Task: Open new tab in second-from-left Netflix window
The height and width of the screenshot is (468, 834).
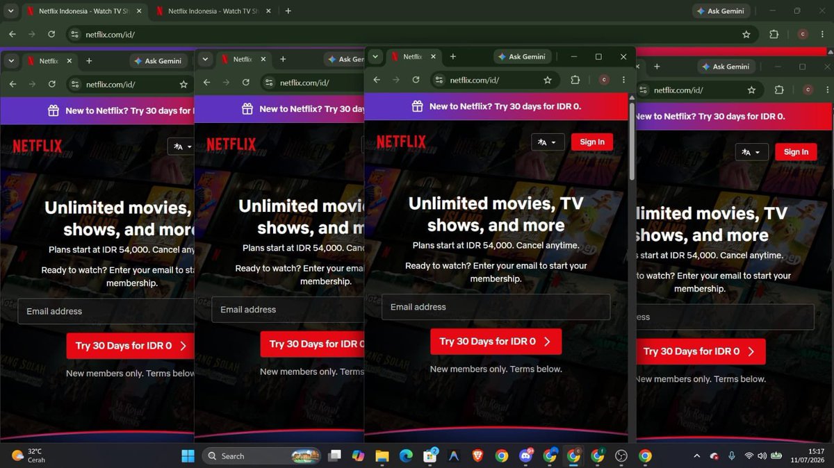Action: [x=283, y=60]
